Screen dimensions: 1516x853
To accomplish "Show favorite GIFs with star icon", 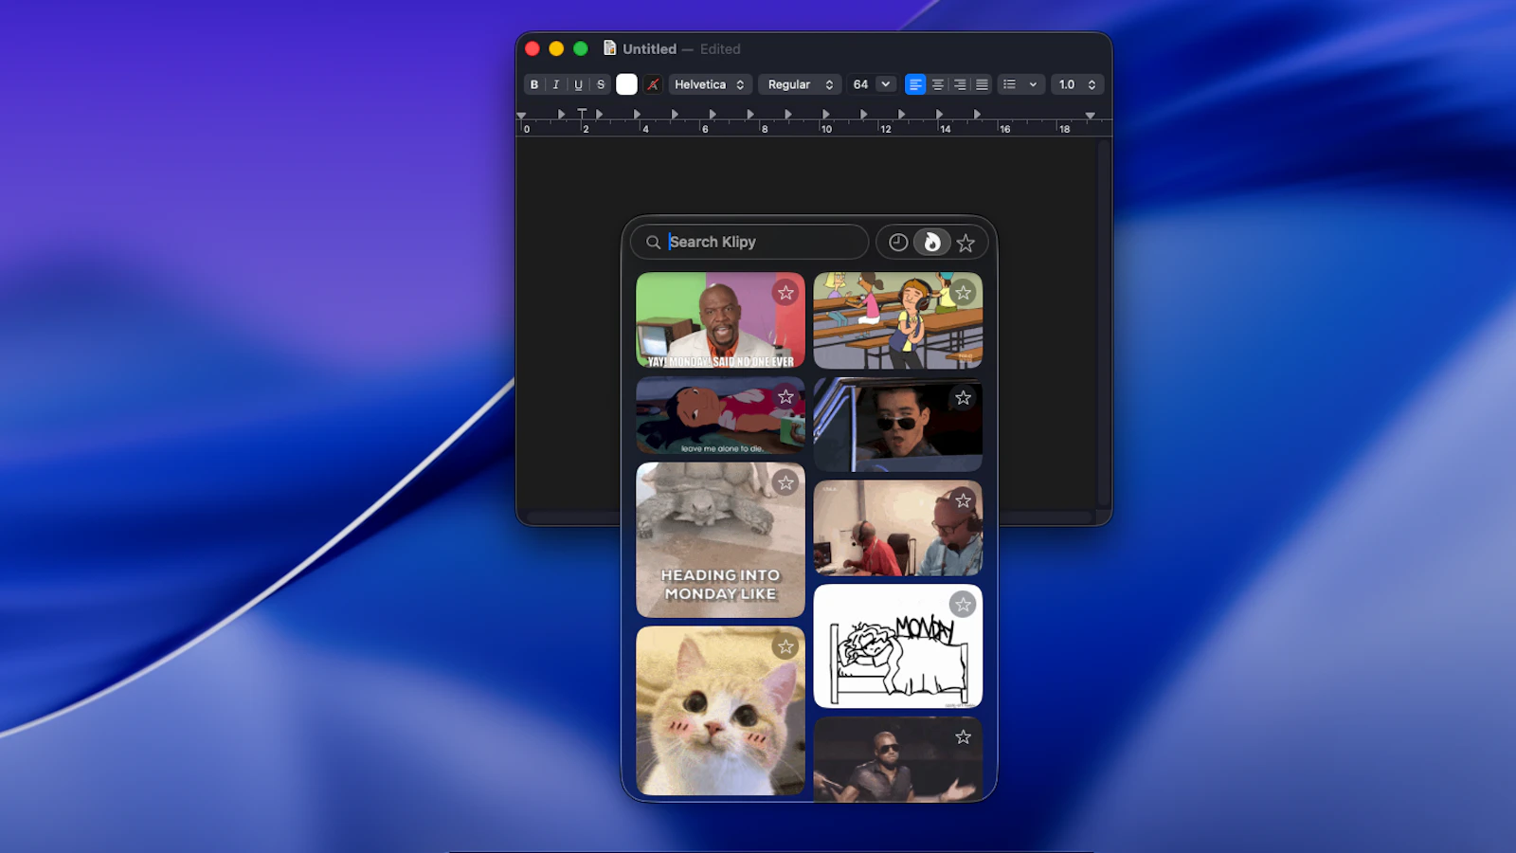I will click(x=966, y=243).
